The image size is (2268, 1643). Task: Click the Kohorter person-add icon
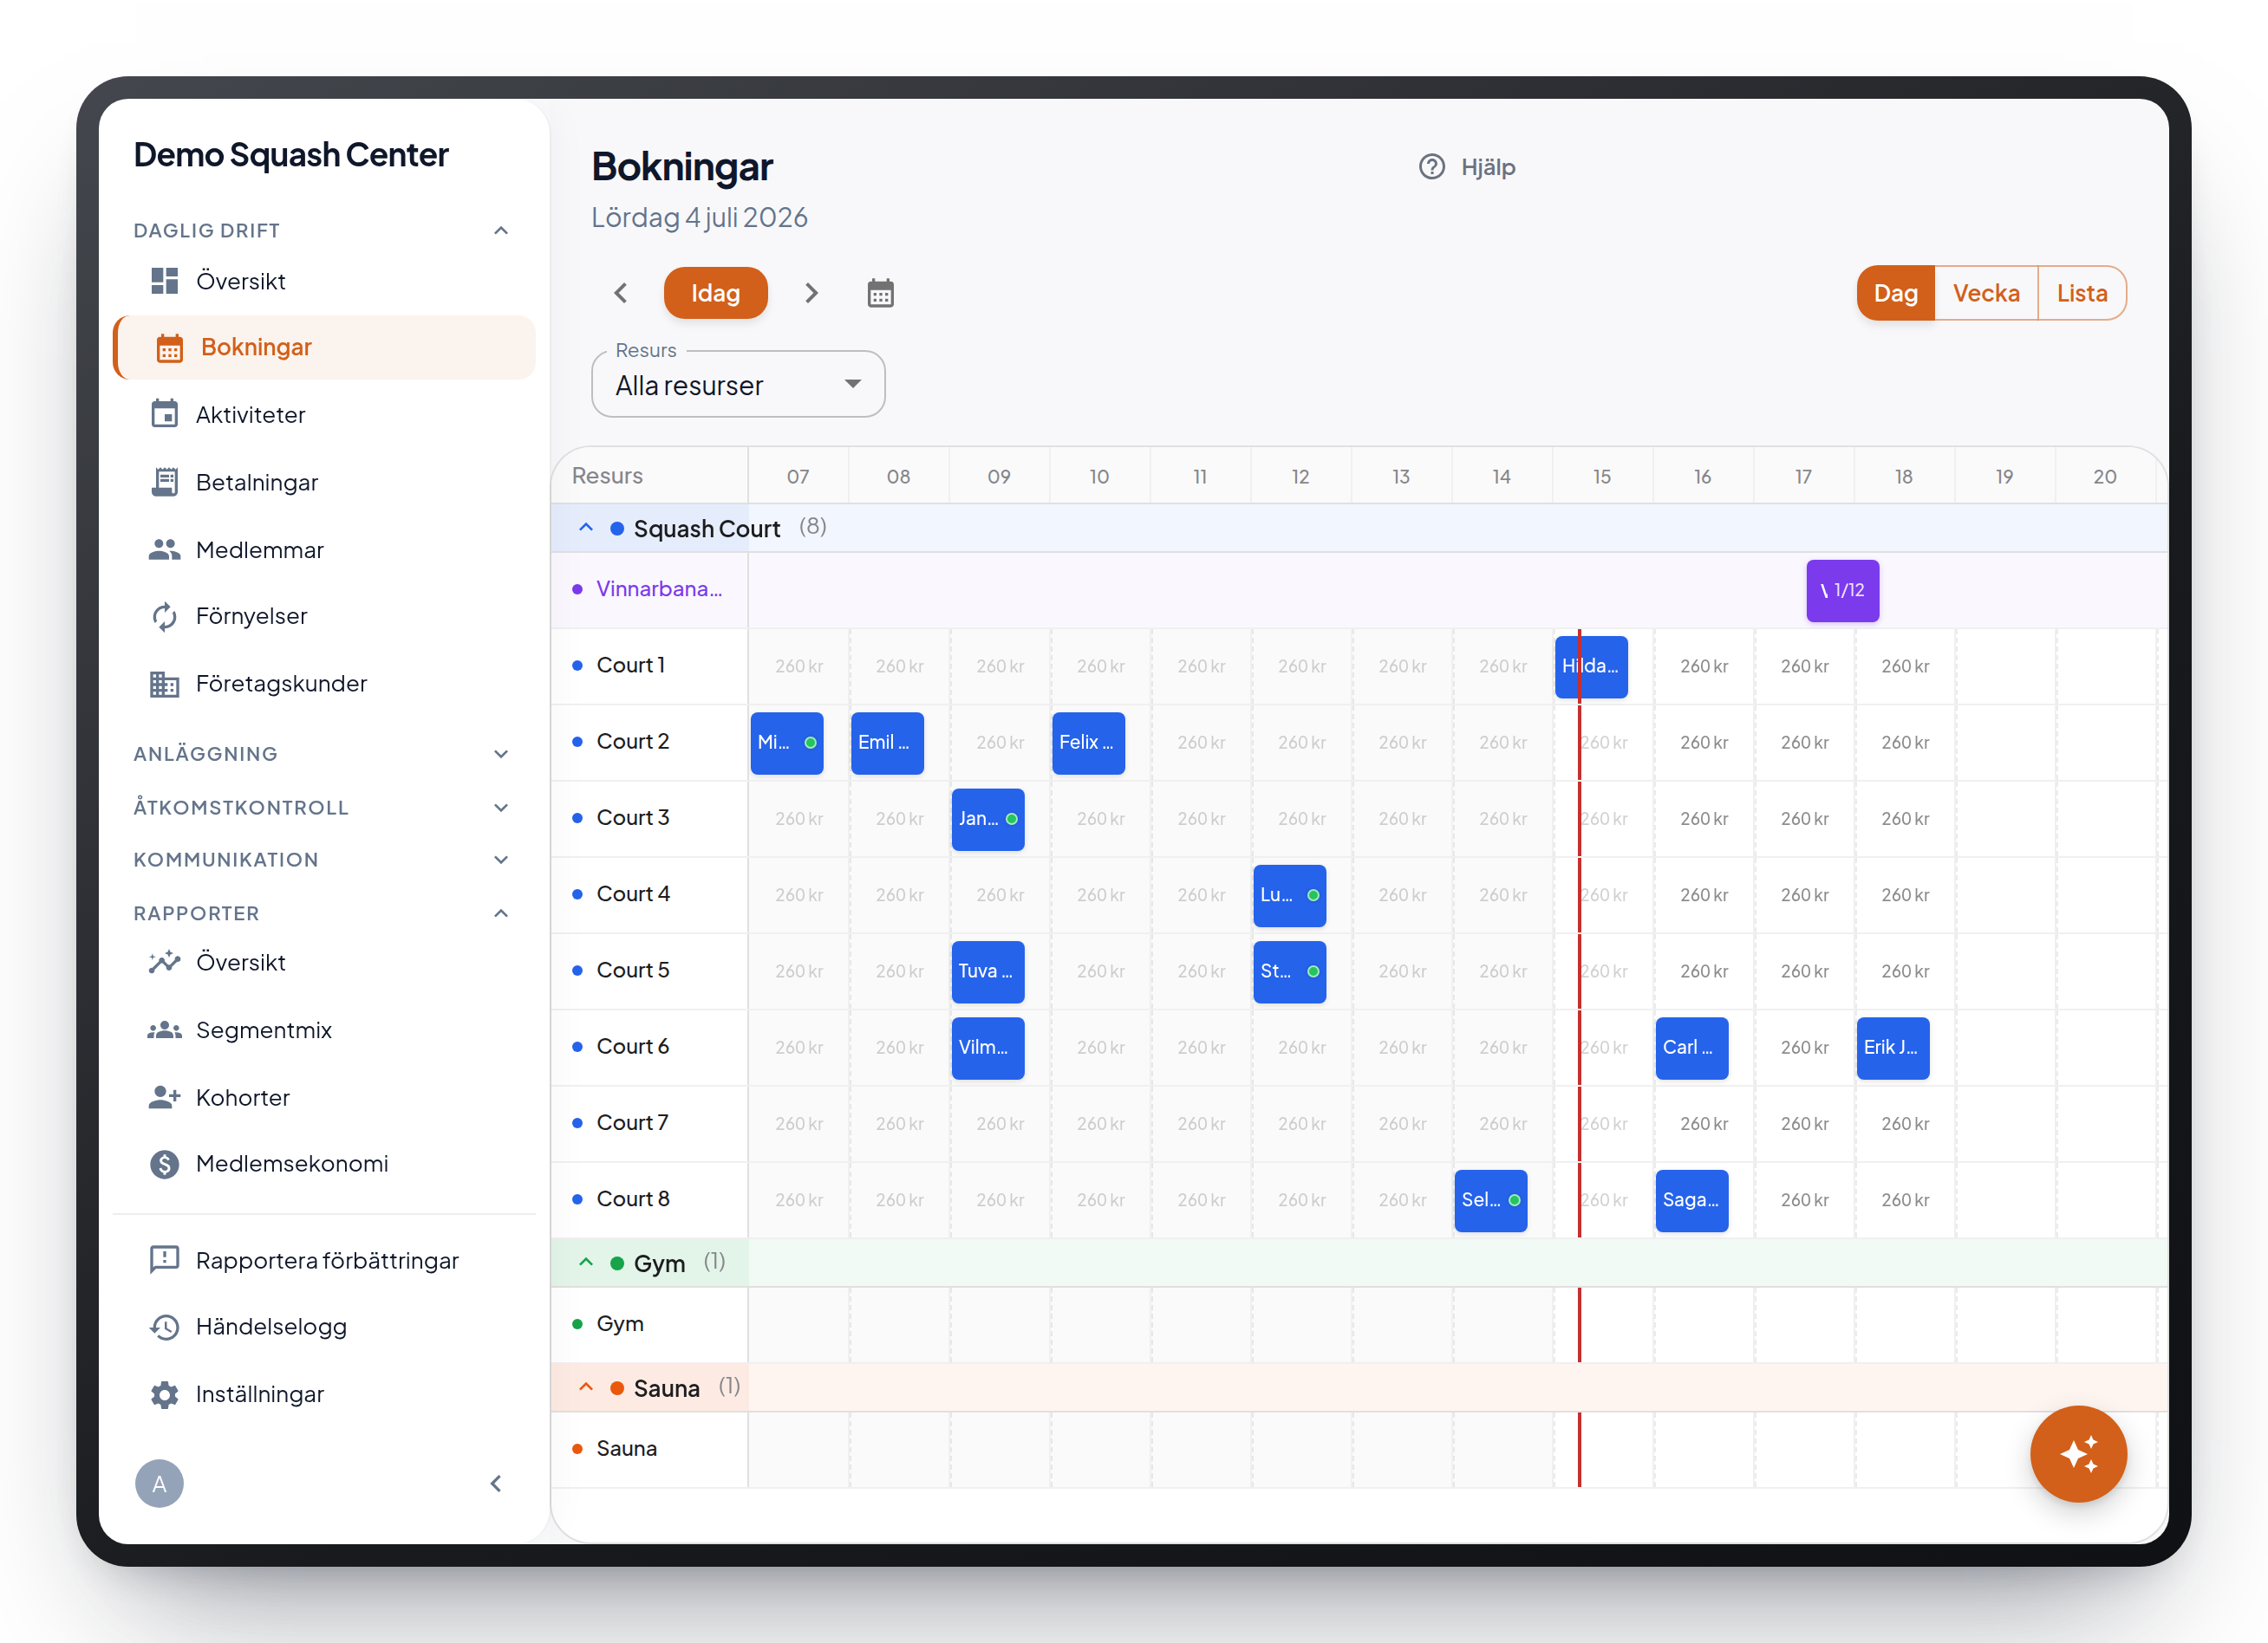[164, 1097]
